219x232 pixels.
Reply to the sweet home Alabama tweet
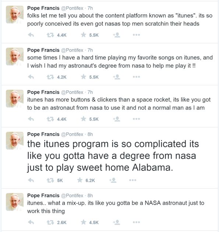coord(31,180)
